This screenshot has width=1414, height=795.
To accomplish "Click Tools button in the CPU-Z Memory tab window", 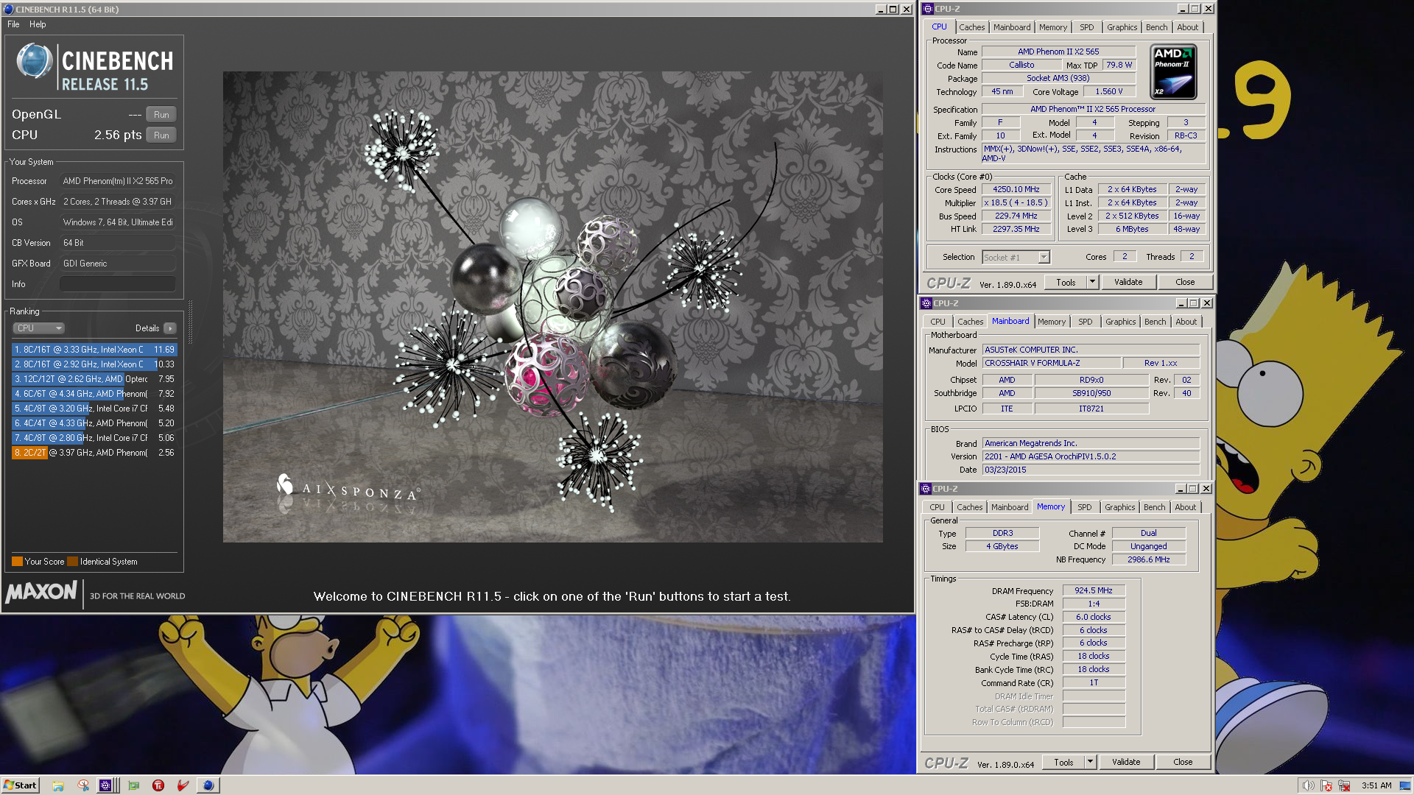I will pos(1063,762).
